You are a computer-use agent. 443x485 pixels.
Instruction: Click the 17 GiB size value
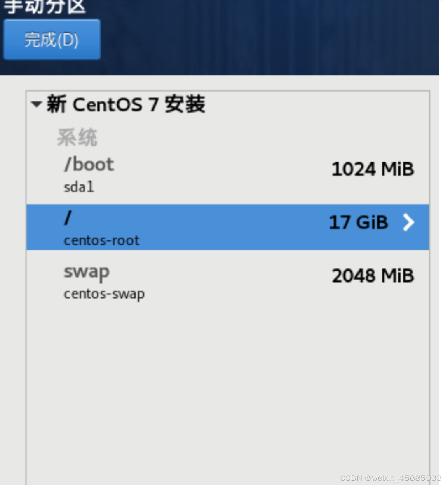coord(358,223)
